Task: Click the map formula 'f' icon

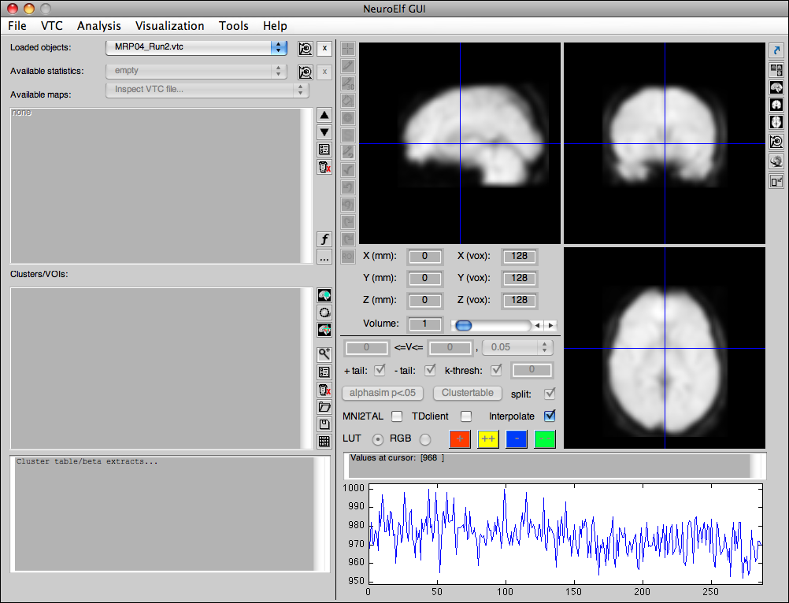Action: (324, 239)
